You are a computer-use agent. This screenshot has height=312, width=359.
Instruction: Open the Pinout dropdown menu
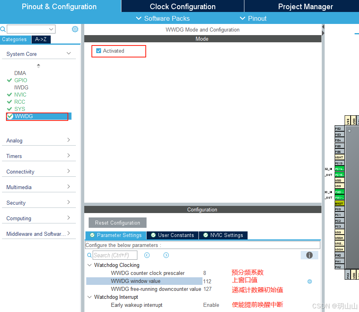[x=253, y=18]
